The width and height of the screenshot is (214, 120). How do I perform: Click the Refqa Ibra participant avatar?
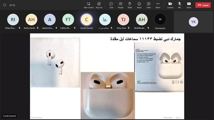tap(13, 20)
